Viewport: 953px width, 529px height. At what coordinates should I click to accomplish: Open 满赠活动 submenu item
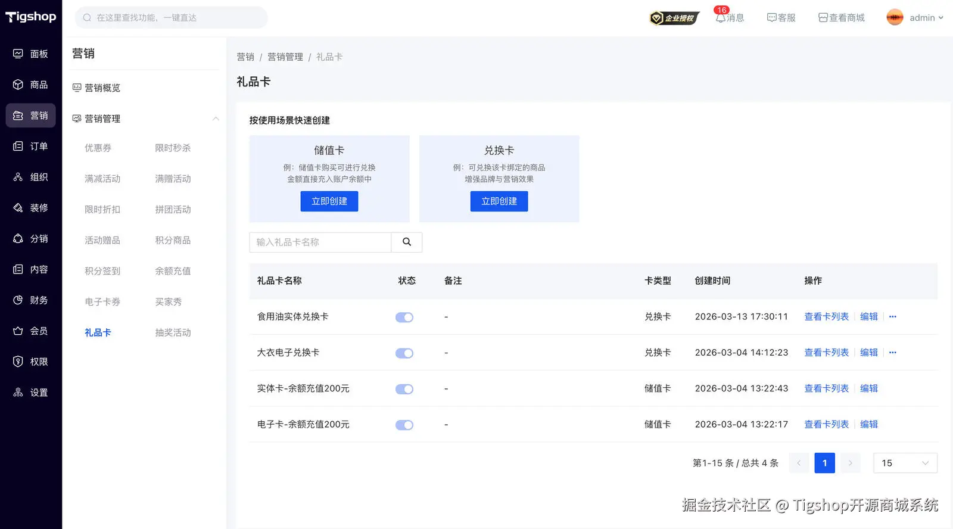tap(173, 179)
